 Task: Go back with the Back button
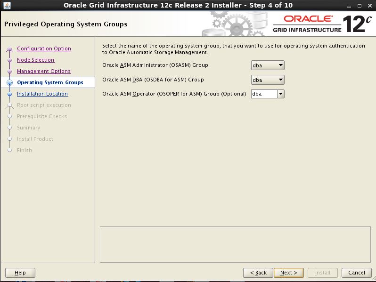point(258,273)
